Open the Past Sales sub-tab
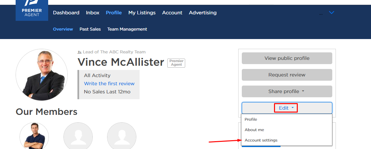 click(x=90, y=29)
